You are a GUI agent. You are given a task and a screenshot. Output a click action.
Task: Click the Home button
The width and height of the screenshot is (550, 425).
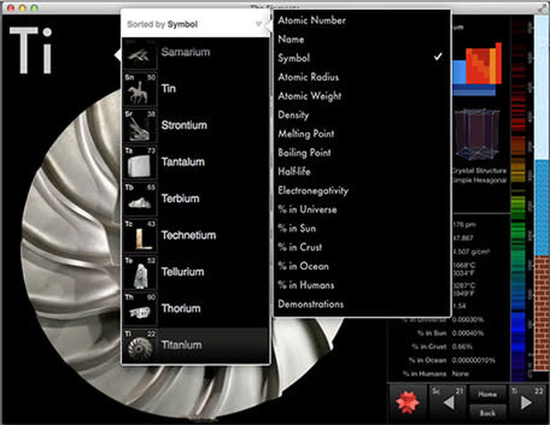[x=487, y=394]
